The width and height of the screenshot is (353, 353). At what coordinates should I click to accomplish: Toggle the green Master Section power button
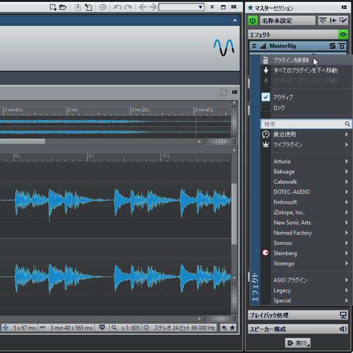pyautogui.click(x=252, y=21)
